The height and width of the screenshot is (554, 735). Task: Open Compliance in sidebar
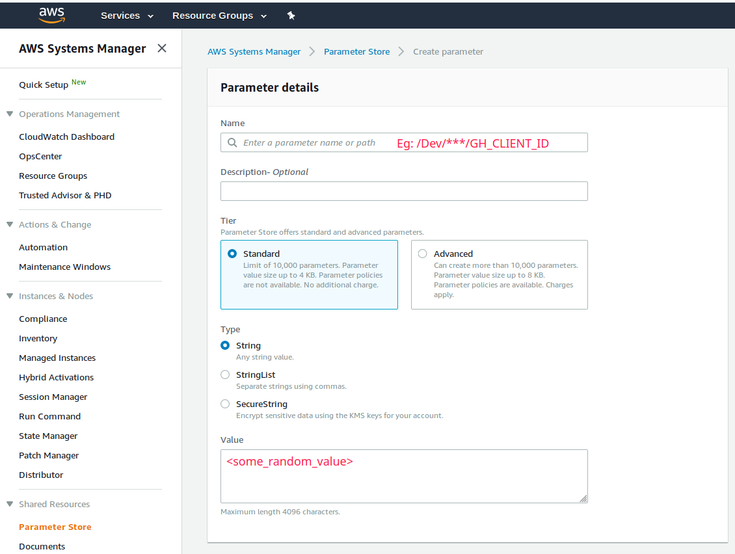[43, 319]
